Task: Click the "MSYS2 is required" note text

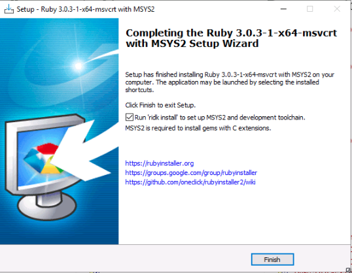Action: [x=198, y=128]
